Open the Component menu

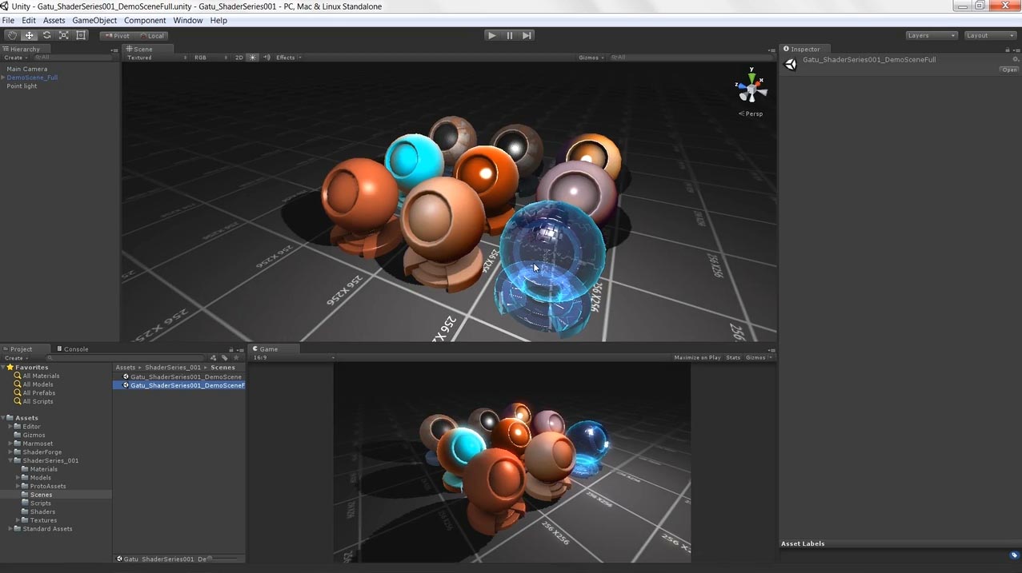pos(145,21)
